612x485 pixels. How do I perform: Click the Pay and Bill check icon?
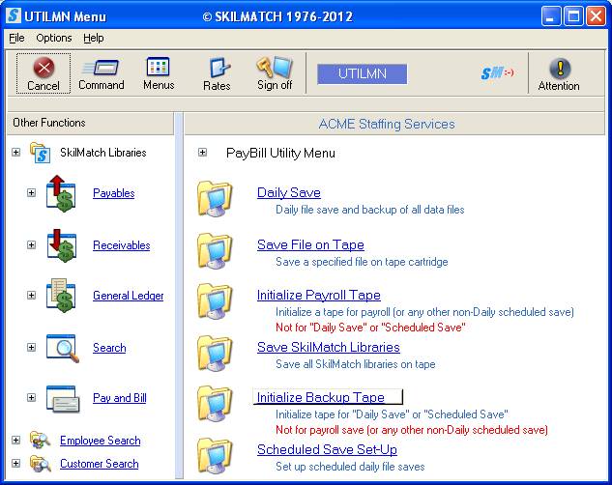63,398
